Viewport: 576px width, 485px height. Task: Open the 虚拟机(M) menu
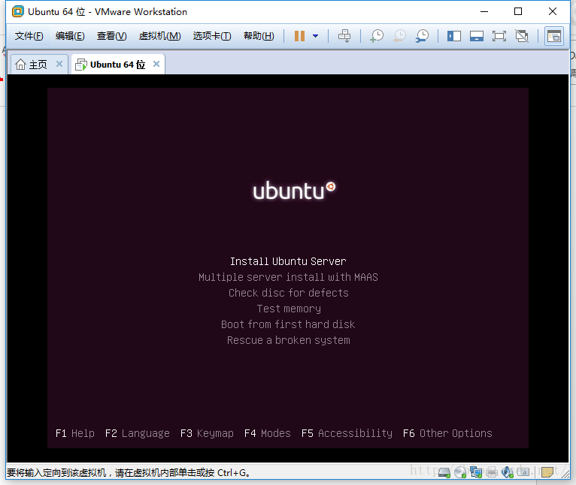tap(160, 36)
